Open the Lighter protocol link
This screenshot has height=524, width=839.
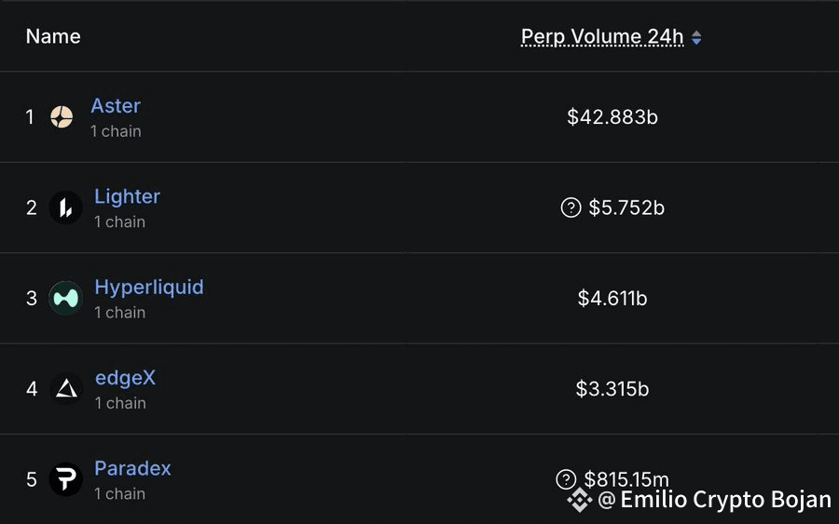(127, 196)
